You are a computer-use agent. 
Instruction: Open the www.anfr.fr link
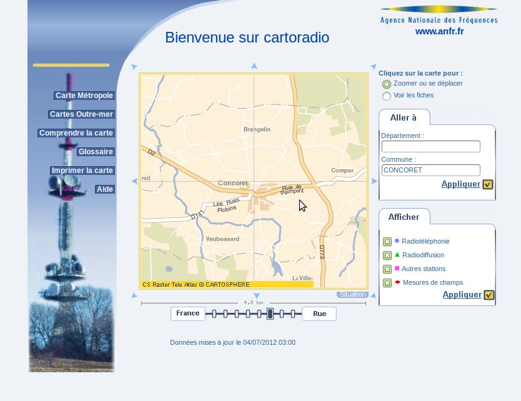pos(439,31)
